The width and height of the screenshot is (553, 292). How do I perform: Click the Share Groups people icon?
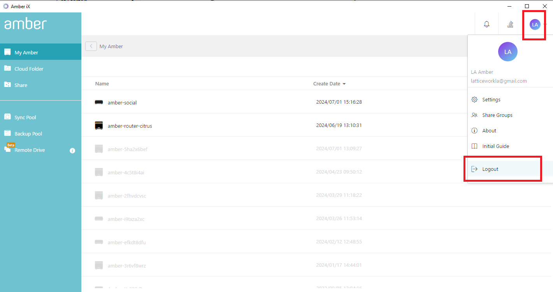(x=474, y=115)
